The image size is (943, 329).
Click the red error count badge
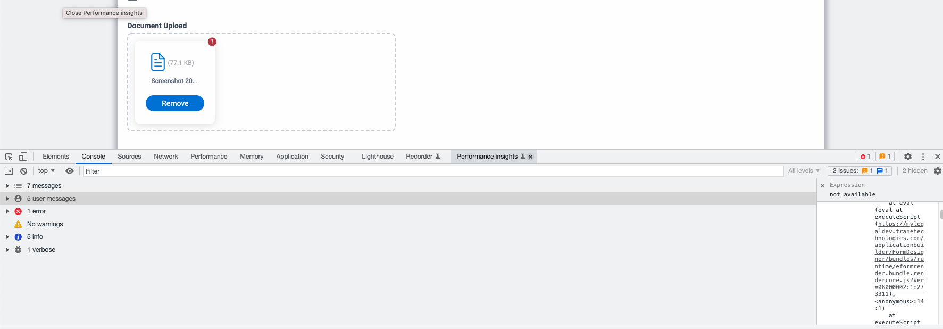[x=865, y=157]
